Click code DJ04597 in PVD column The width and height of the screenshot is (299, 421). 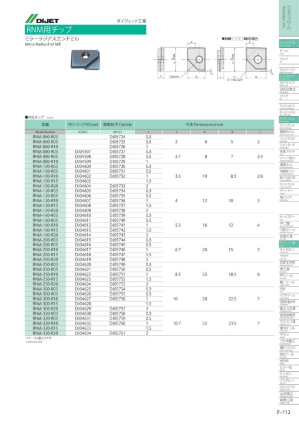[x=83, y=152]
